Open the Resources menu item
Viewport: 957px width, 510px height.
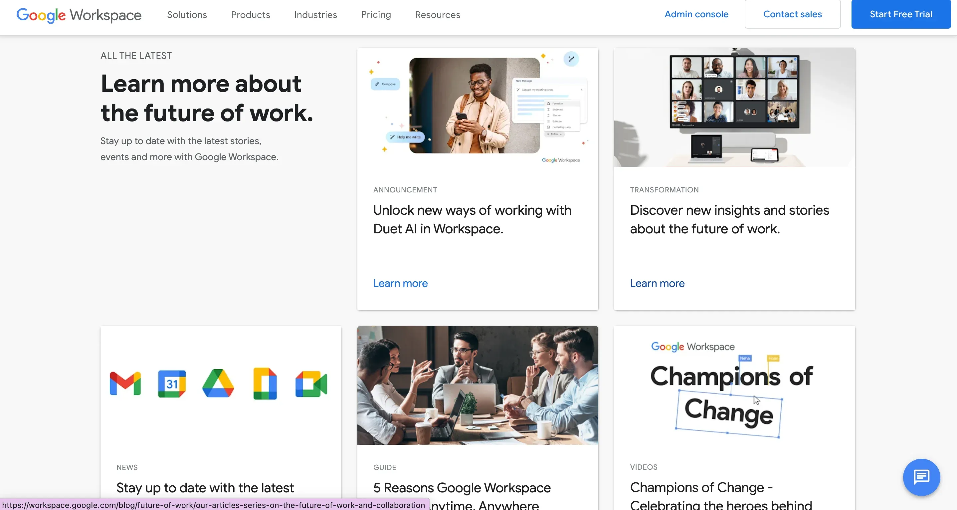click(438, 14)
